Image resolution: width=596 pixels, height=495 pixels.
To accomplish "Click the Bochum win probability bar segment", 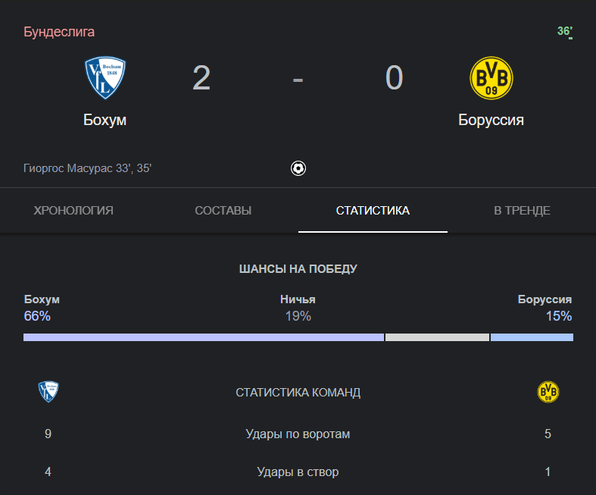I will pyautogui.click(x=203, y=337).
